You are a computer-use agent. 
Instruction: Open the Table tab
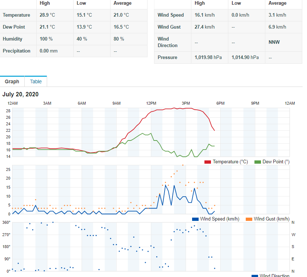click(x=36, y=81)
